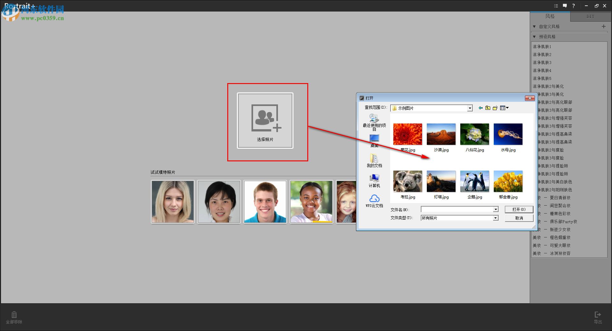
Task: Click the 取消 cancel button
Action: point(519,218)
